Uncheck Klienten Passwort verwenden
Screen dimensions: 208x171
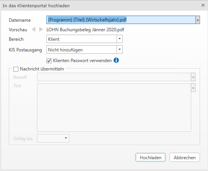coord(49,61)
